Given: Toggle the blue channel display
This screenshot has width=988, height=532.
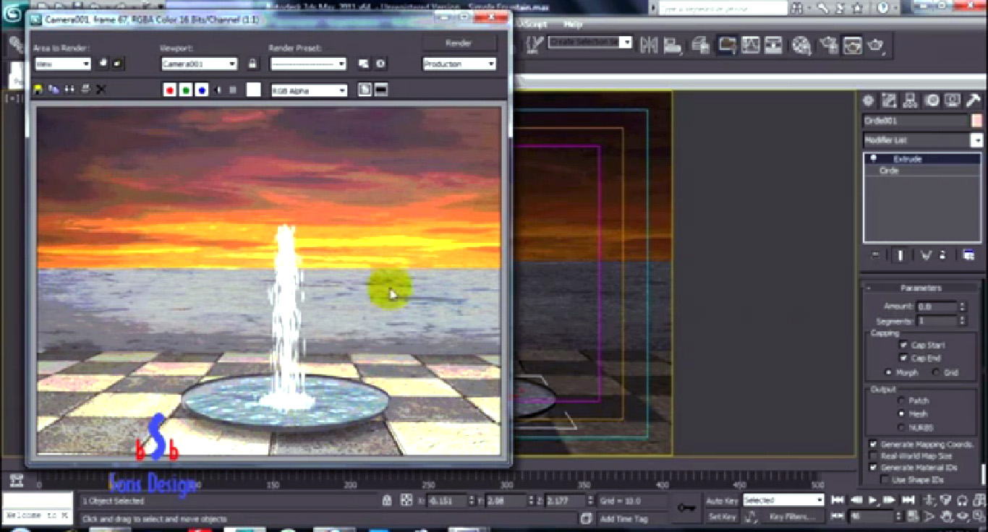Looking at the screenshot, I should [202, 90].
